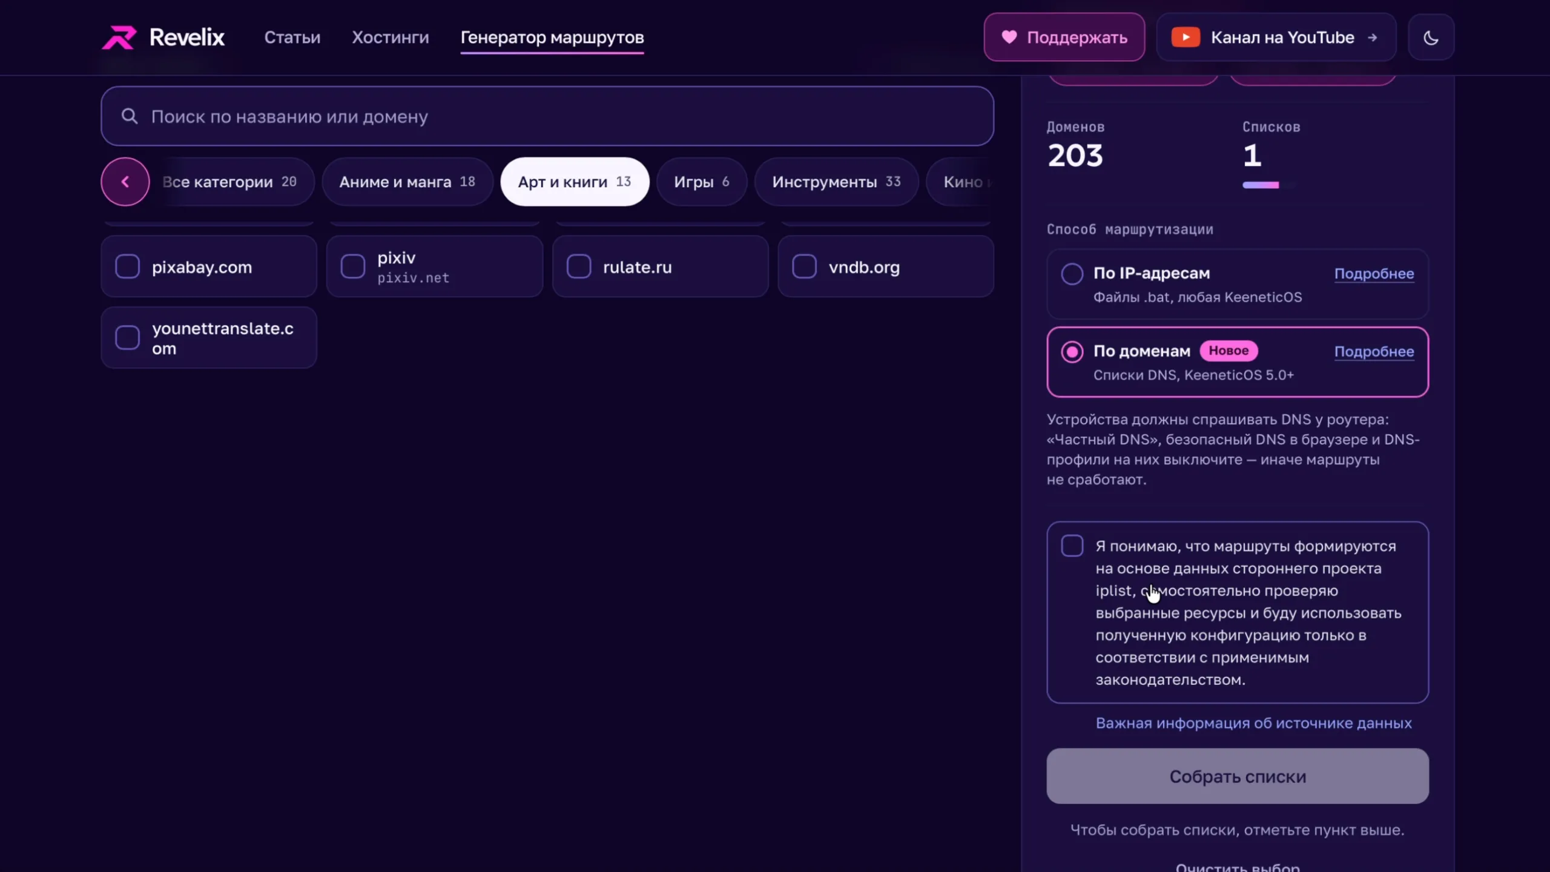Click the heart icon on Поддержать
1550x872 pixels.
point(1009,37)
